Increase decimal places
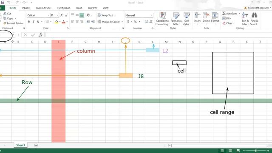 point(146,22)
